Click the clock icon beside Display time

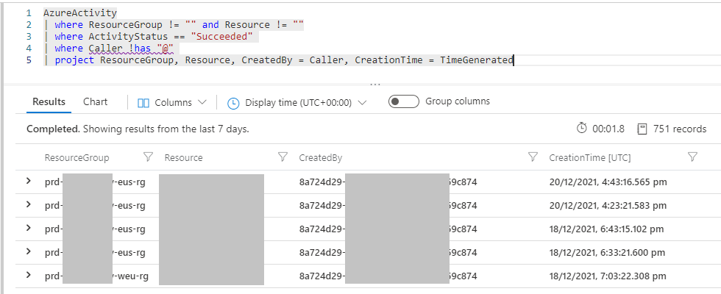point(234,104)
